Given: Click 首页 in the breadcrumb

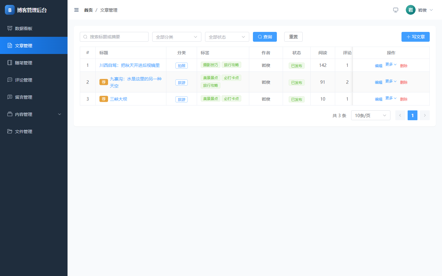Looking at the screenshot, I should [x=88, y=10].
